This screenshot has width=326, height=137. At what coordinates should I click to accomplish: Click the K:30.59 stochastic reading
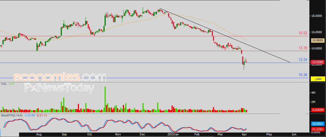[30, 115]
